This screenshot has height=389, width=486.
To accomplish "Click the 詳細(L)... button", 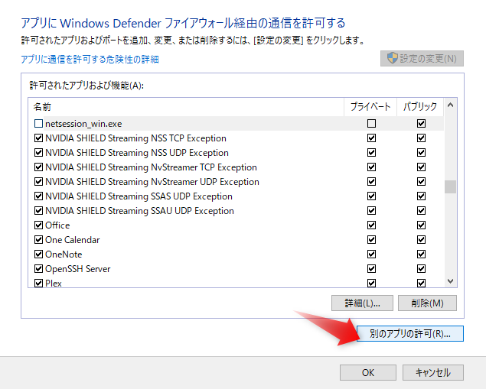I will tap(362, 303).
